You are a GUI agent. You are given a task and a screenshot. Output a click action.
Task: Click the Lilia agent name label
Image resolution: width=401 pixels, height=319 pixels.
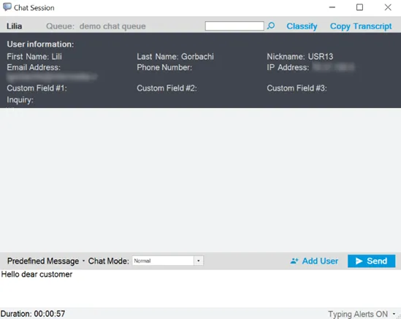[15, 26]
